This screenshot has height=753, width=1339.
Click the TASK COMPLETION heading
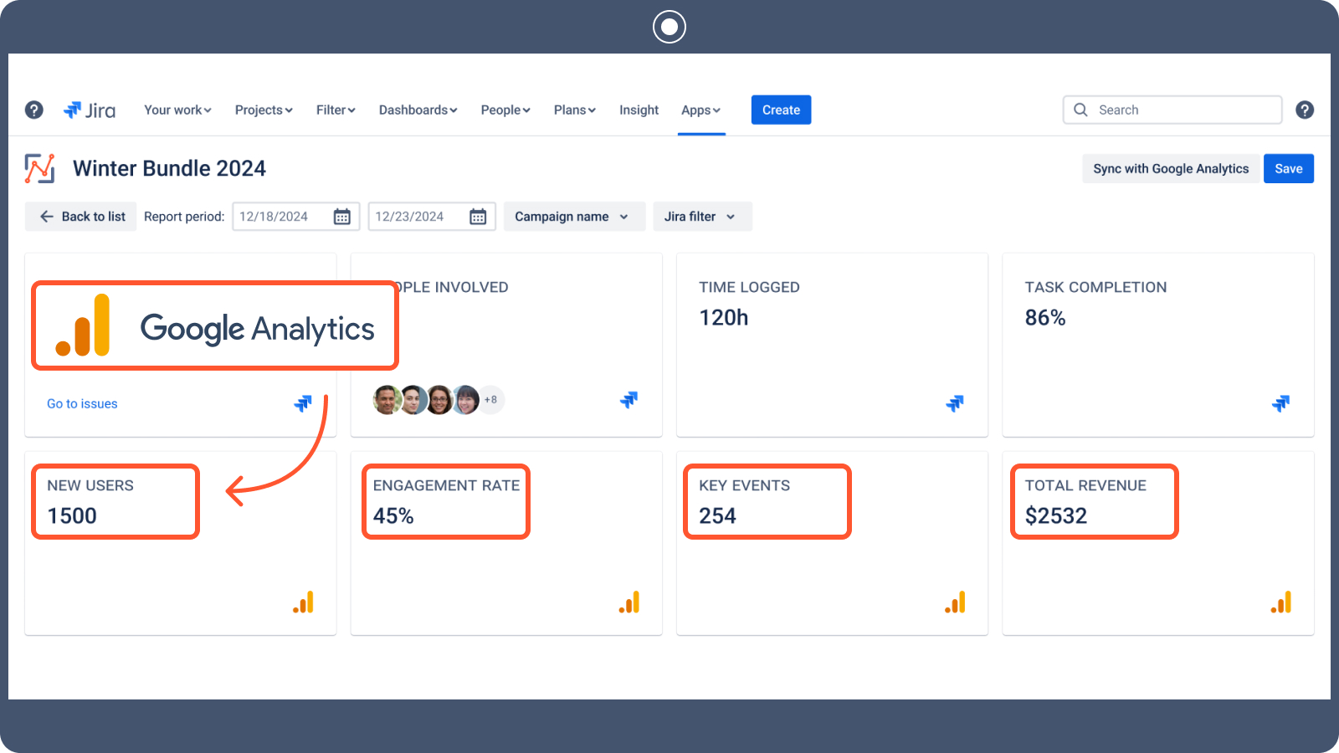1095,287
